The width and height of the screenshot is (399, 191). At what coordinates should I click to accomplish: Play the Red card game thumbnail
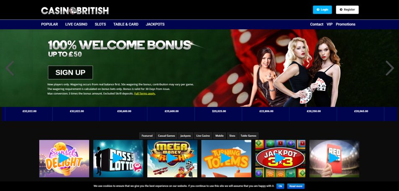coord(334,158)
